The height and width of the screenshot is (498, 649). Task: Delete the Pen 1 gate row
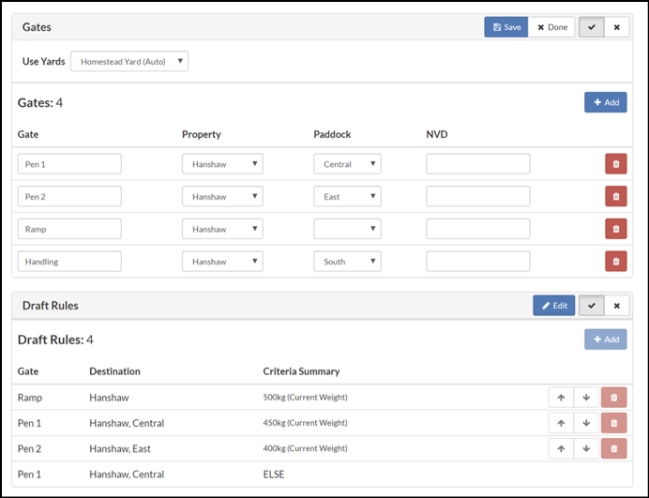[x=615, y=164]
